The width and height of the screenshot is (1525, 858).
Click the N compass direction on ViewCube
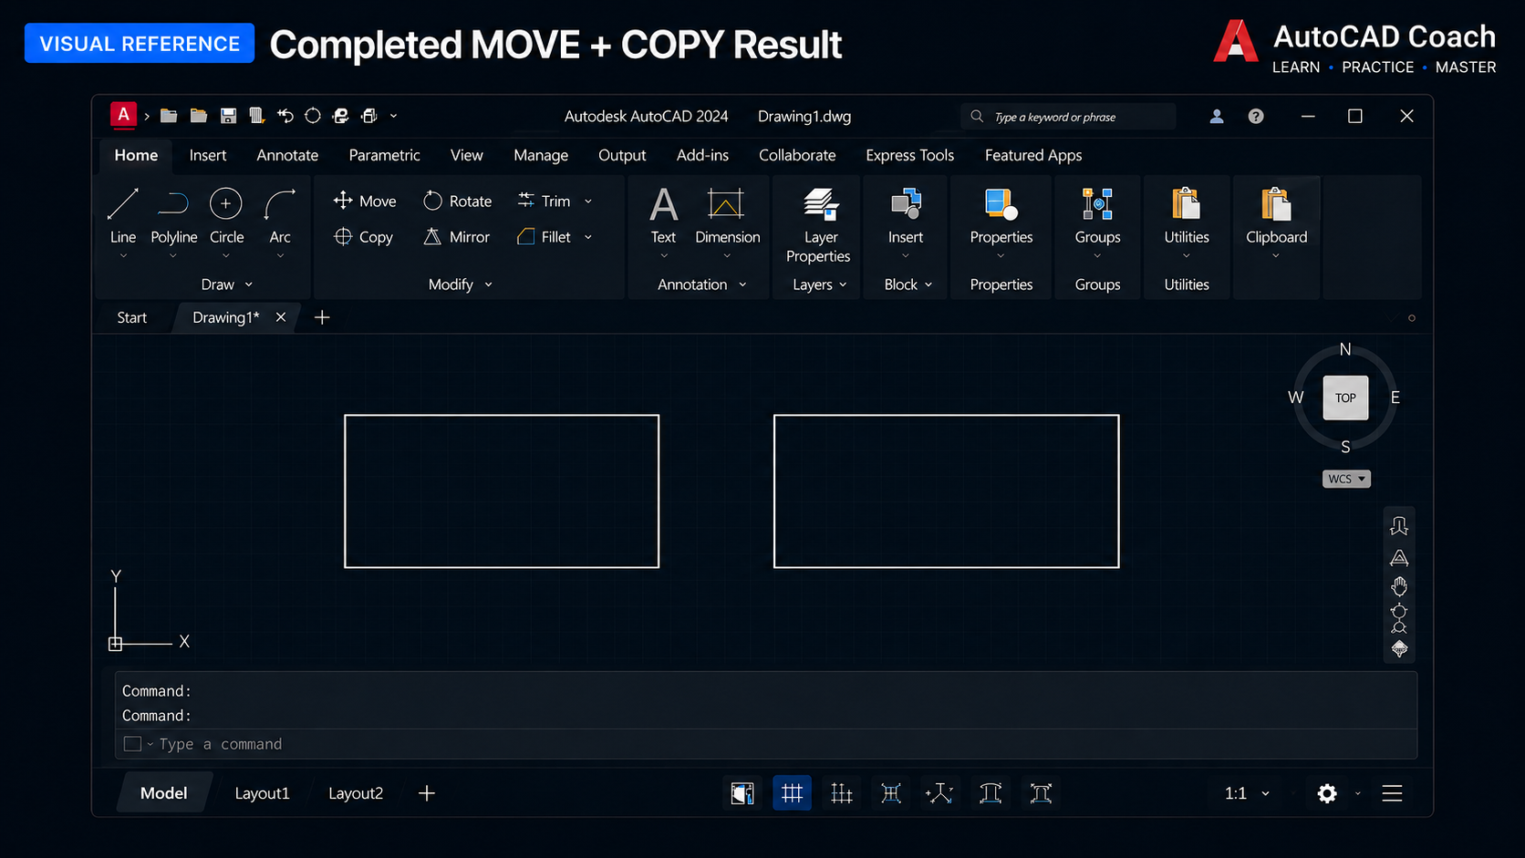(x=1345, y=349)
